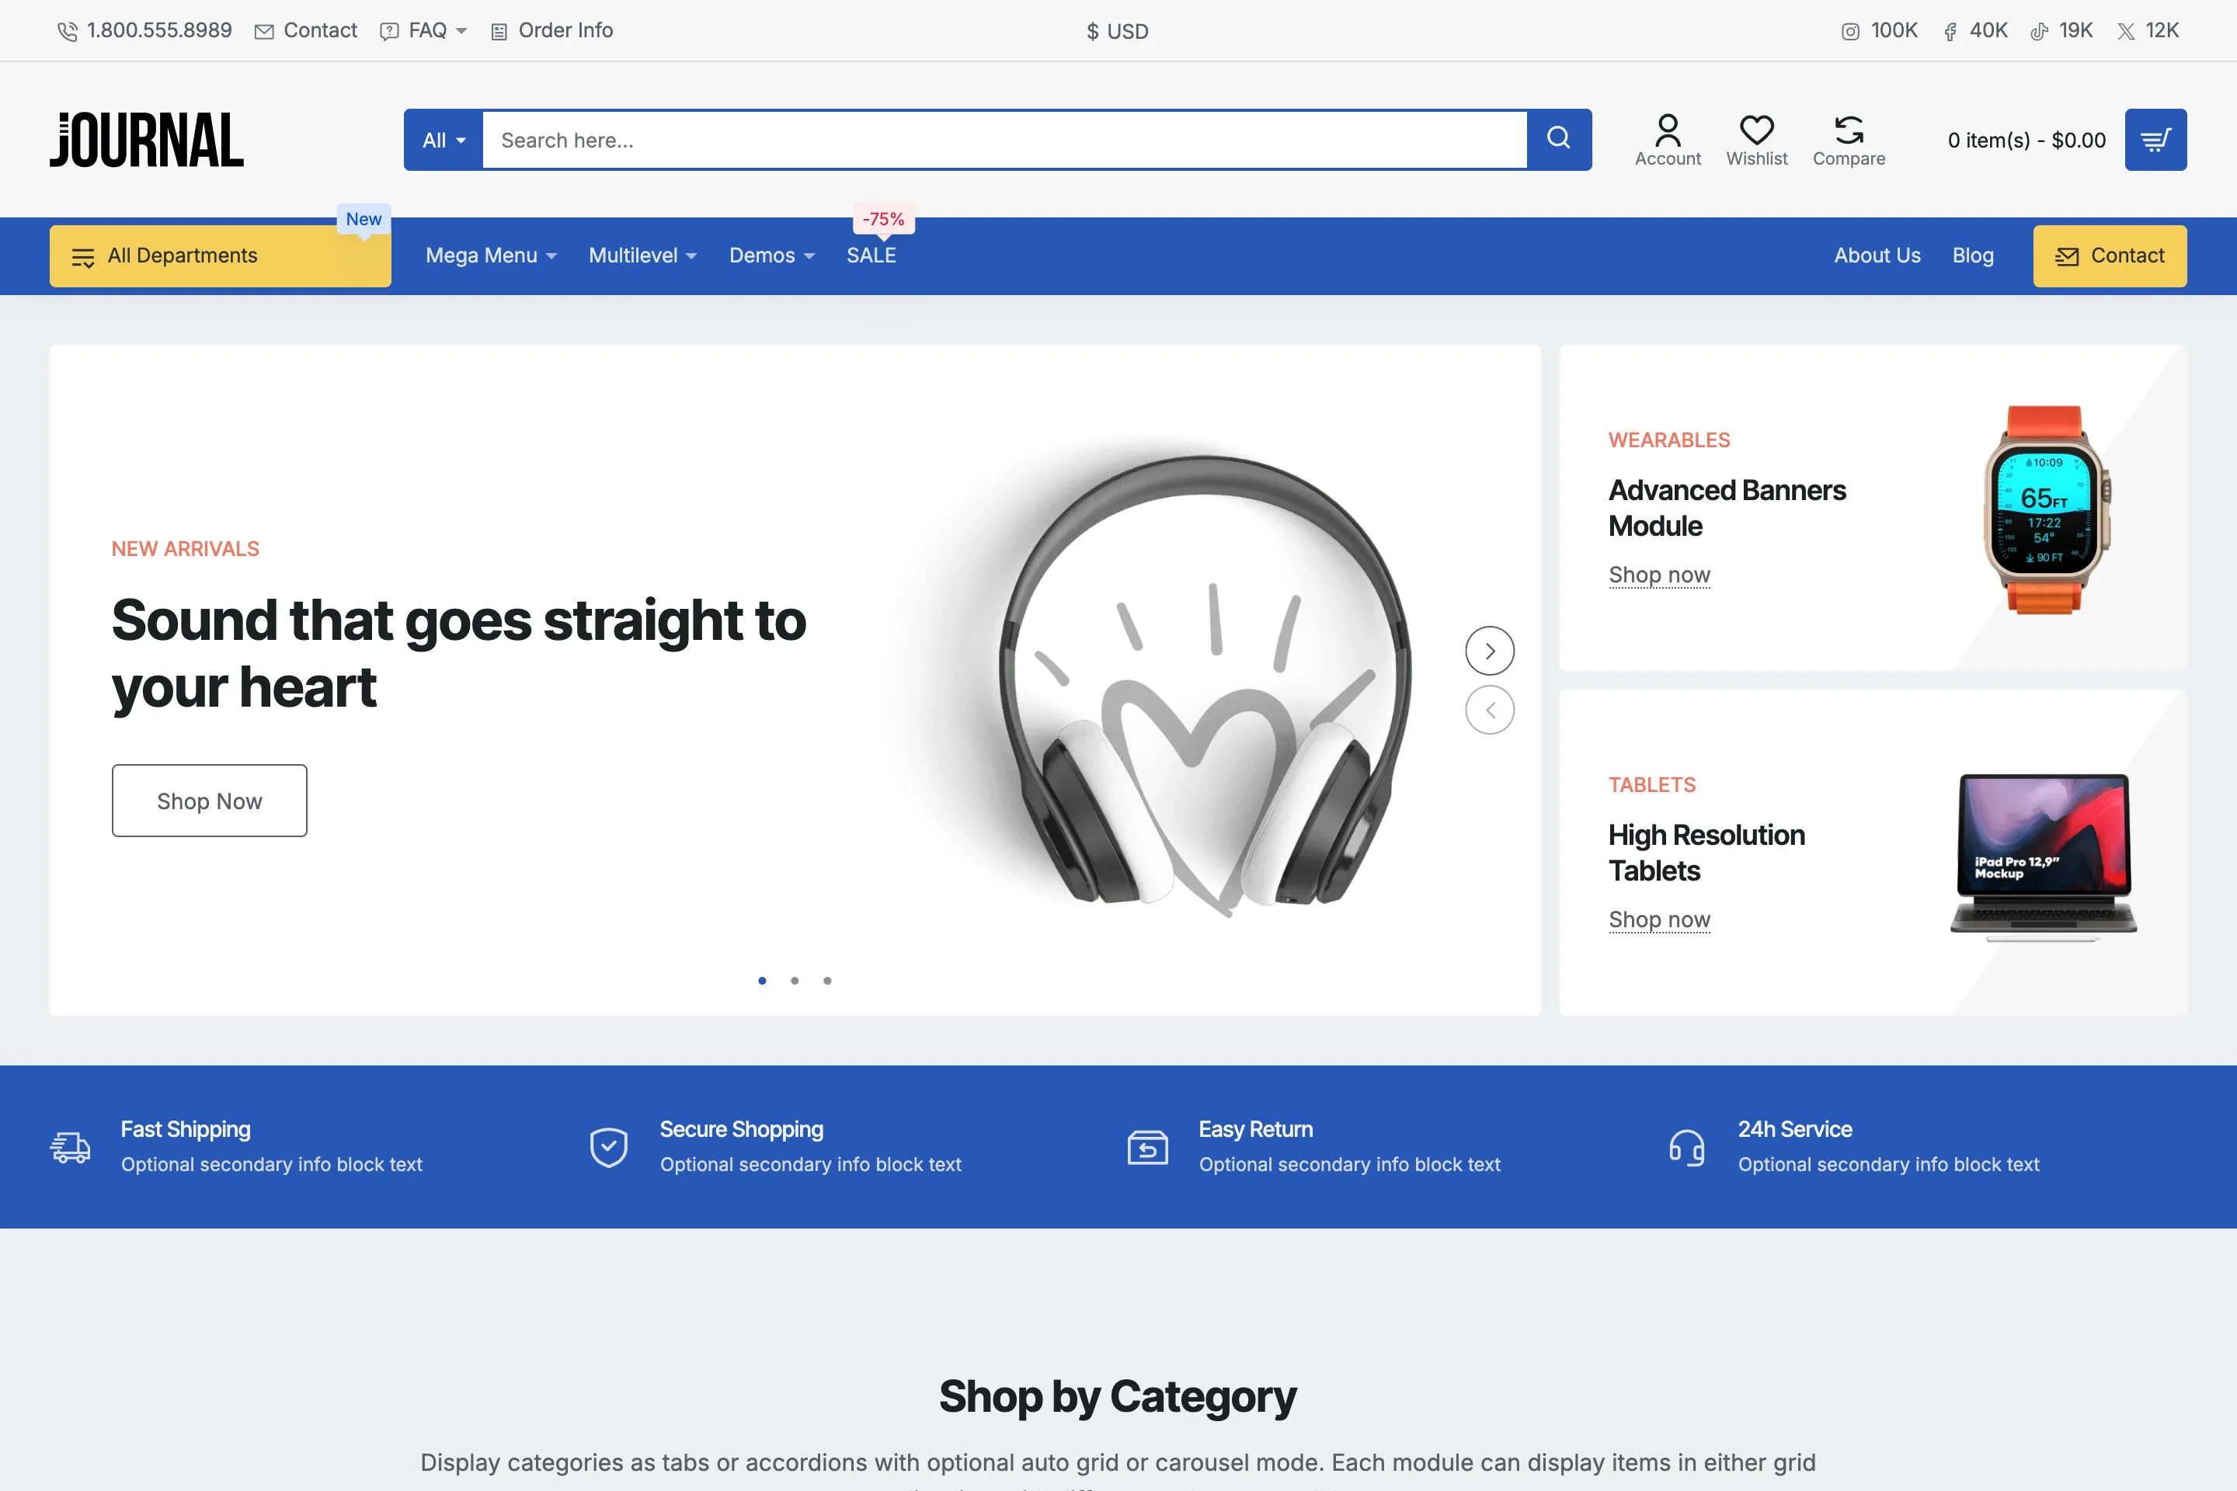Click the Secure Shopping shield icon
Screen dimensions: 2237x1491
click(x=609, y=1147)
